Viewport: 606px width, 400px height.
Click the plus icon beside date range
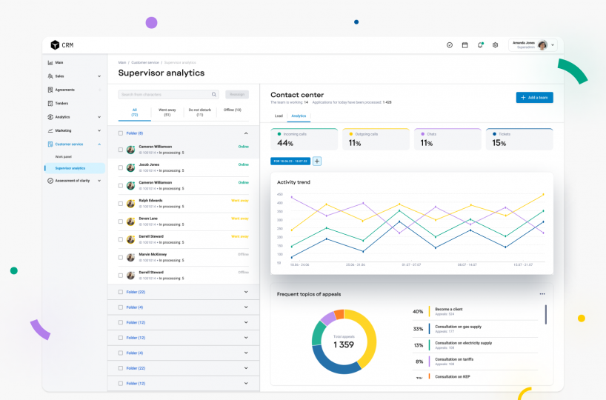click(317, 161)
